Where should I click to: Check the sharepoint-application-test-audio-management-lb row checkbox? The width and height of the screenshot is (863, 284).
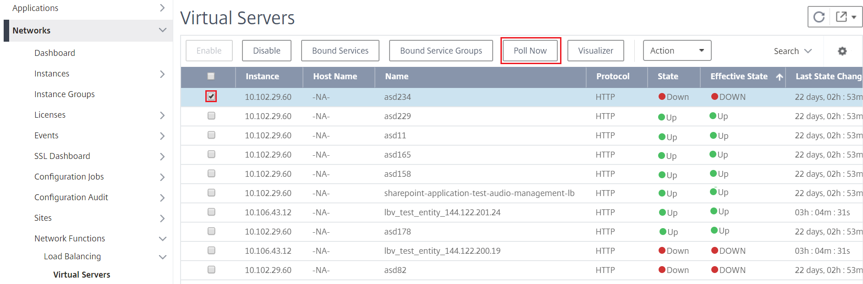coord(211,192)
